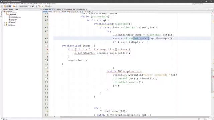This screenshot has width=214, height=120.
Task: Click the glyph beside the Thread.sleep line
Action: point(48,111)
